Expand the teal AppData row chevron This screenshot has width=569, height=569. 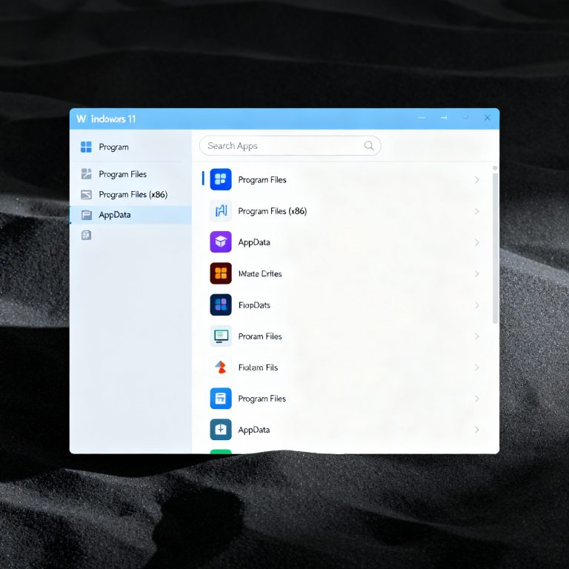pyautogui.click(x=477, y=430)
